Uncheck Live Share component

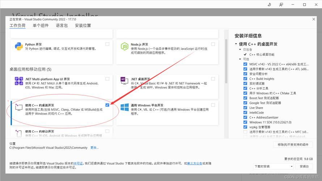pos(245,108)
